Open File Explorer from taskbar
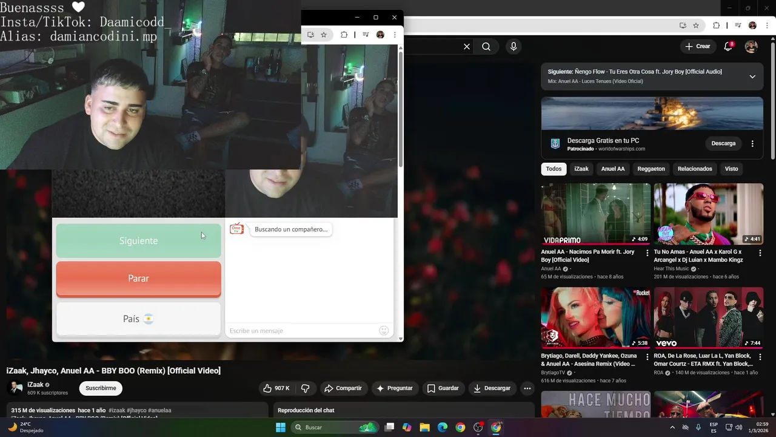The width and height of the screenshot is (776, 437). [424, 427]
